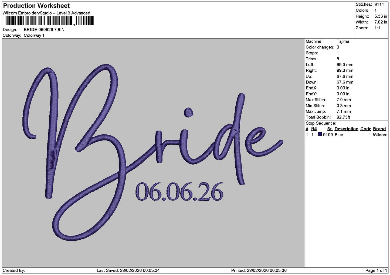Click the Down value 67.6 mm
Viewport: 390px width, 275px height.
(345, 82)
